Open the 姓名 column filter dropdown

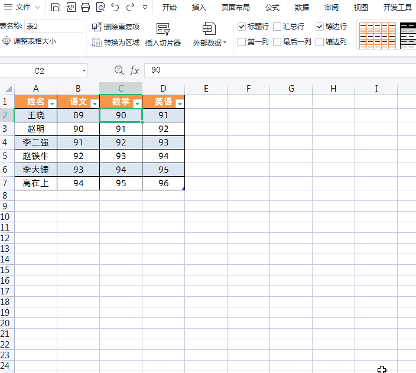(52, 103)
